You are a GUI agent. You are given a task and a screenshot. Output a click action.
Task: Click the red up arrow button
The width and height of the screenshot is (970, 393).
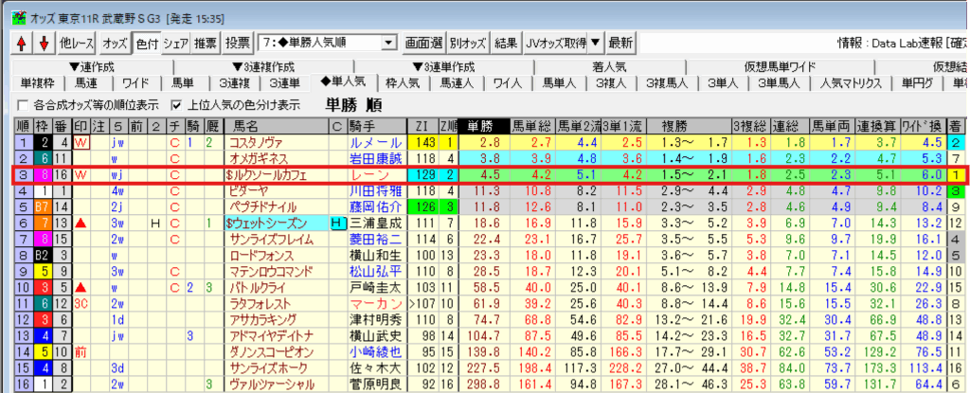(23, 44)
